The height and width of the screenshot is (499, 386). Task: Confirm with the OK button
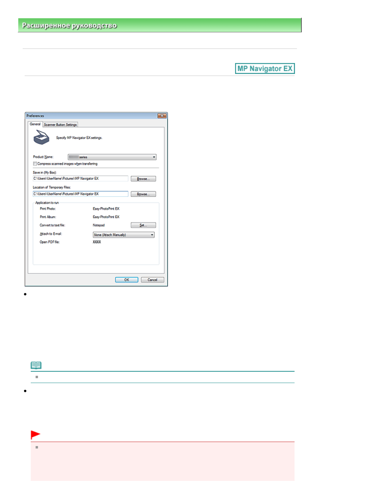(x=127, y=280)
